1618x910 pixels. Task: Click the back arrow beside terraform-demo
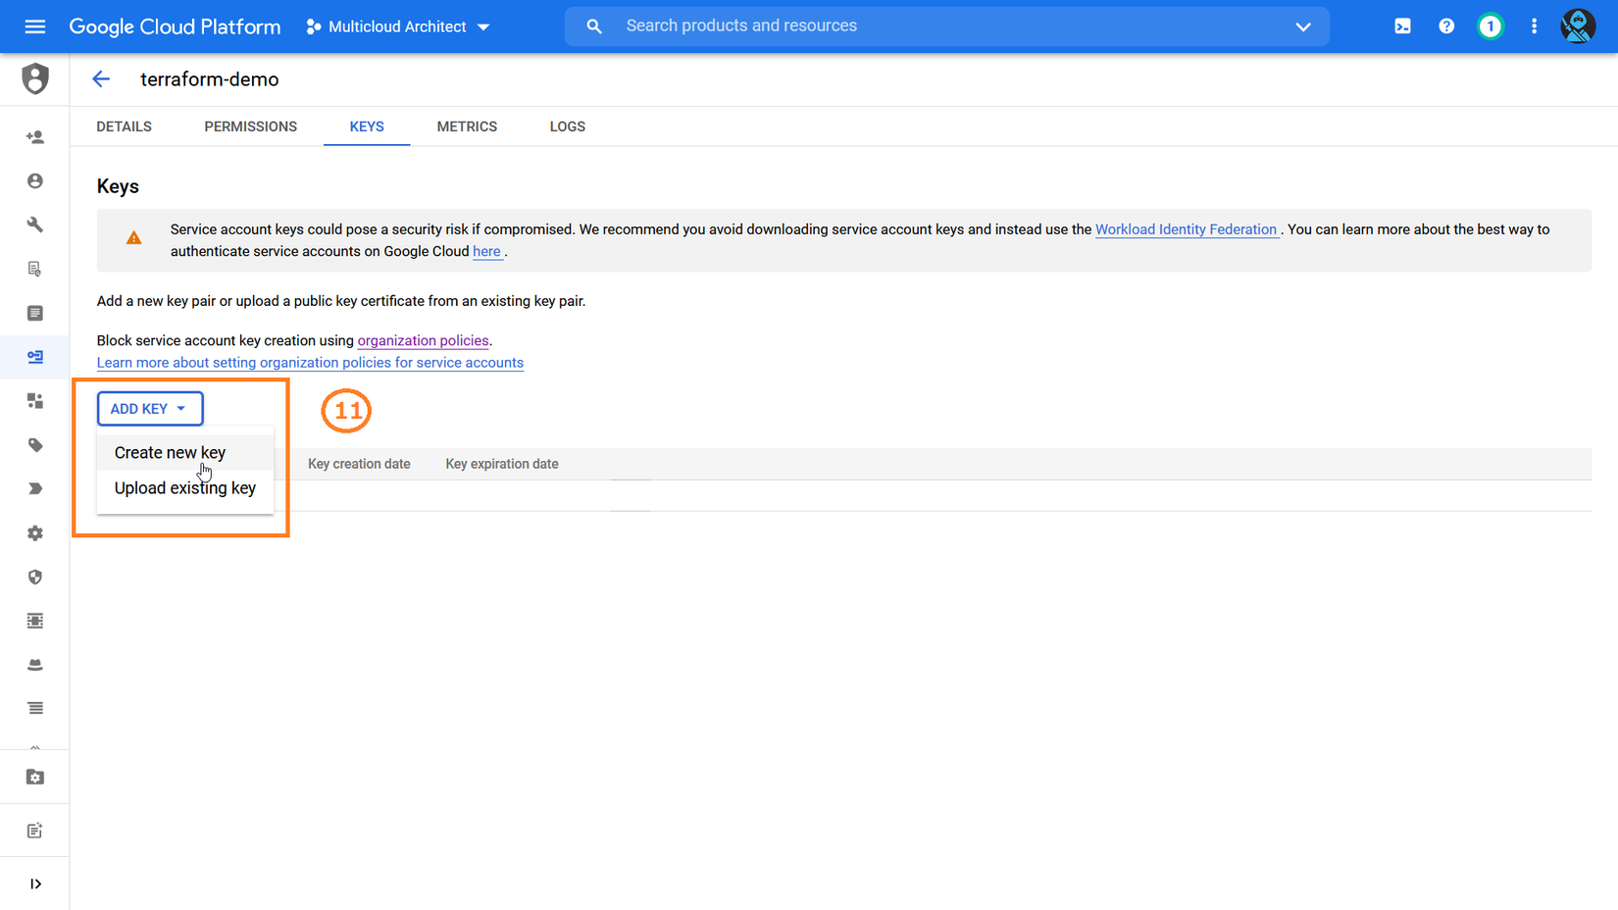click(x=101, y=79)
